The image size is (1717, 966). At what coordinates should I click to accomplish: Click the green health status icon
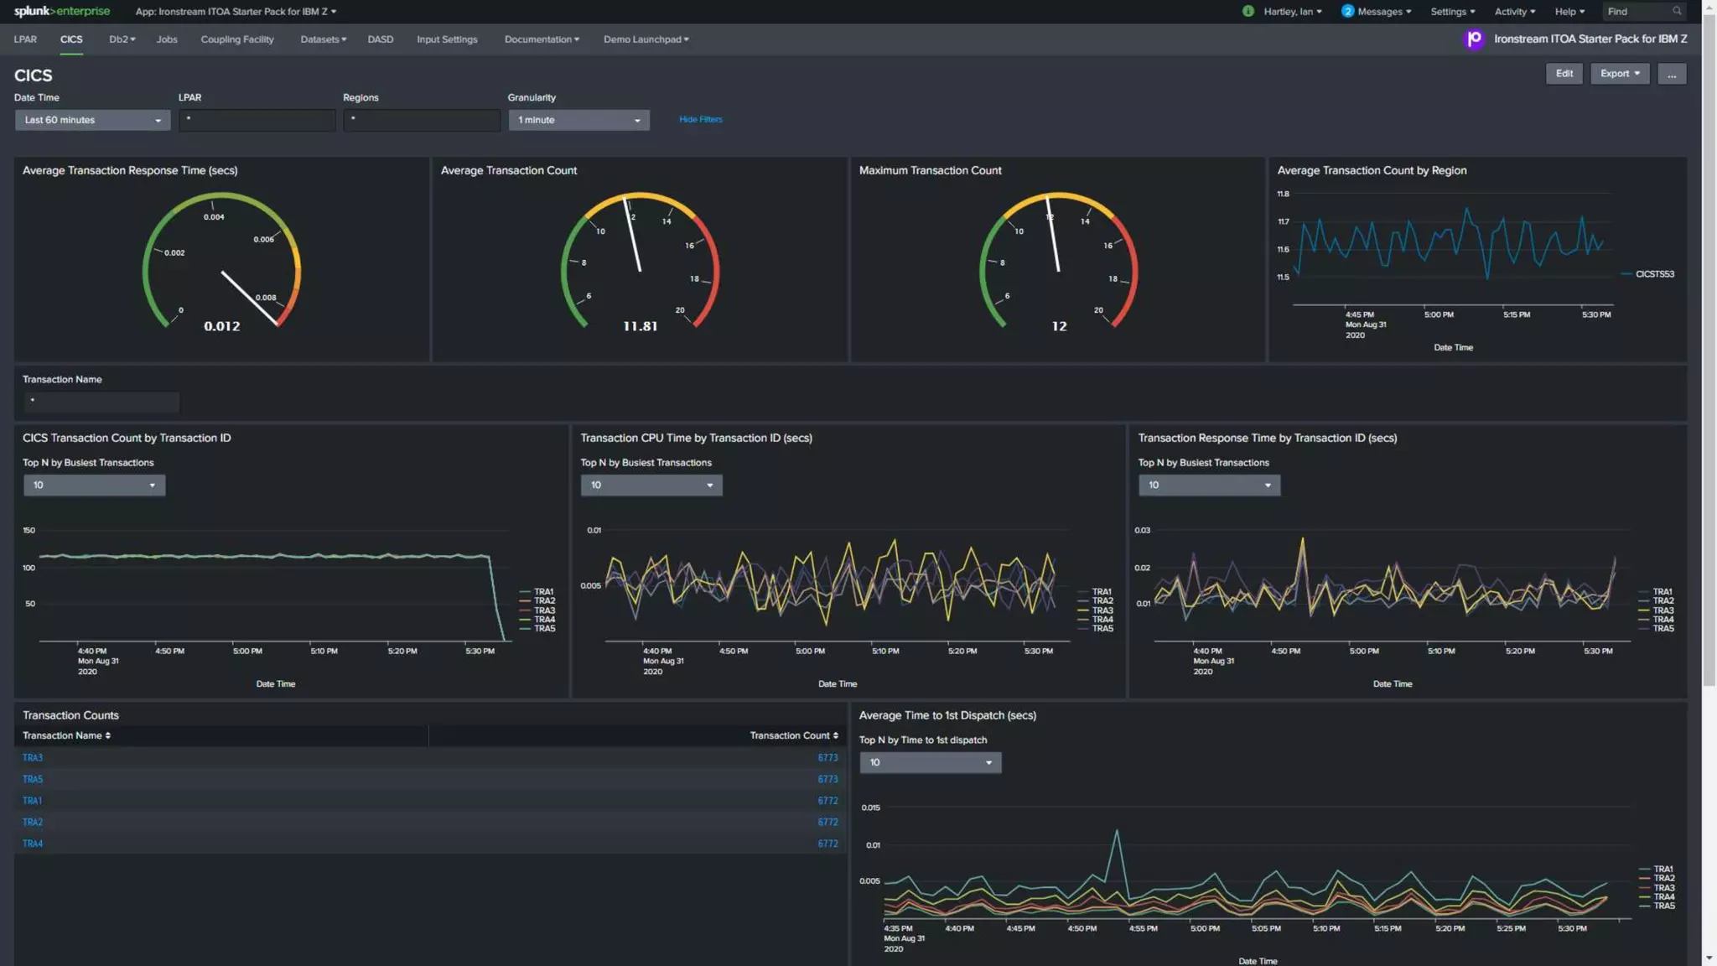click(x=1248, y=11)
